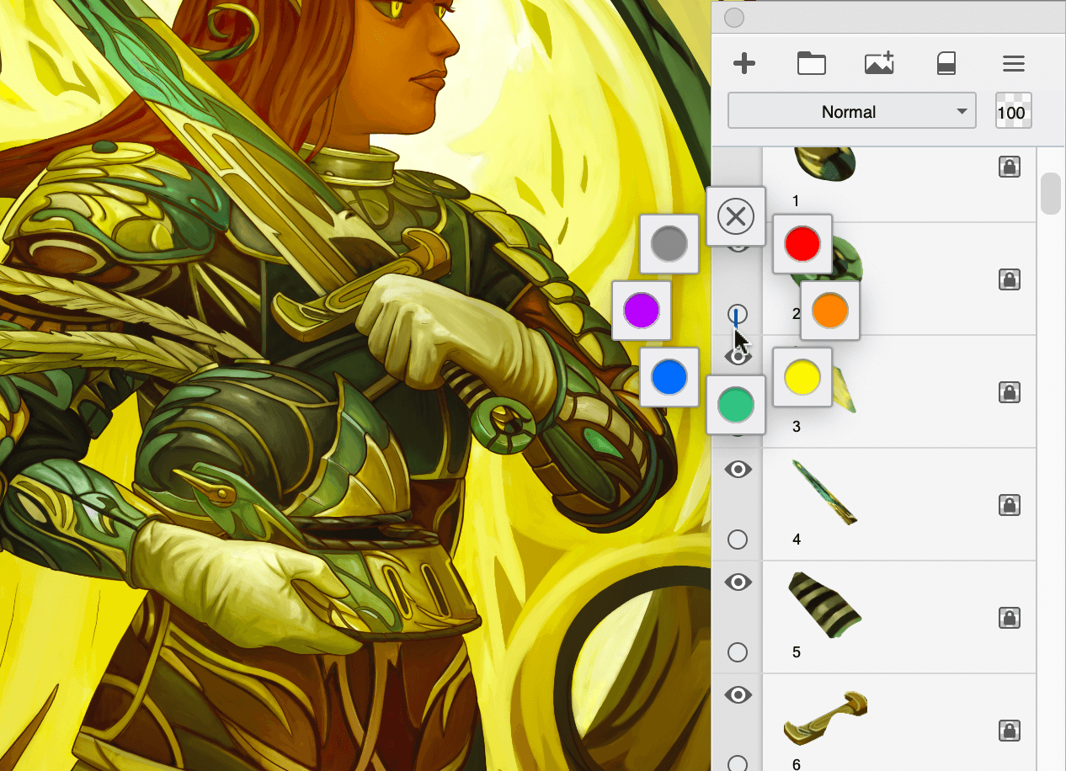1066x771 pixels.
Task: Click the color tag circle of layer 2
Action: coord(737,315)
